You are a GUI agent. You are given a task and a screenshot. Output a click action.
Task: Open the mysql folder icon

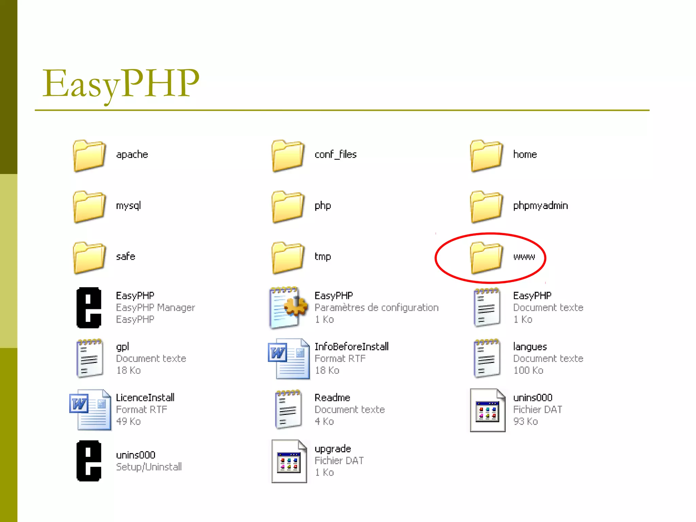coord(89,206)
